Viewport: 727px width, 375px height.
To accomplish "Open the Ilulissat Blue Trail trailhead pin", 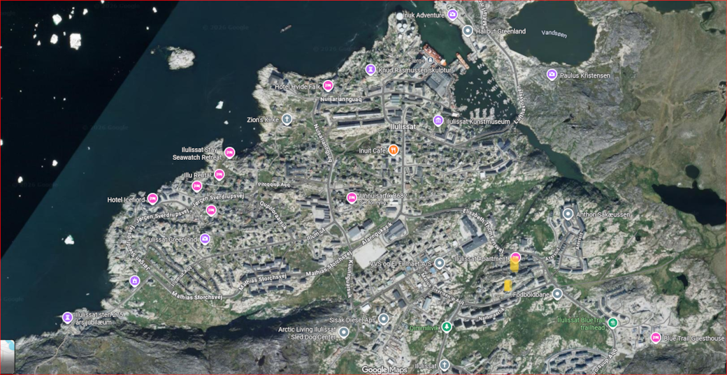I will [x=614, y=322].
